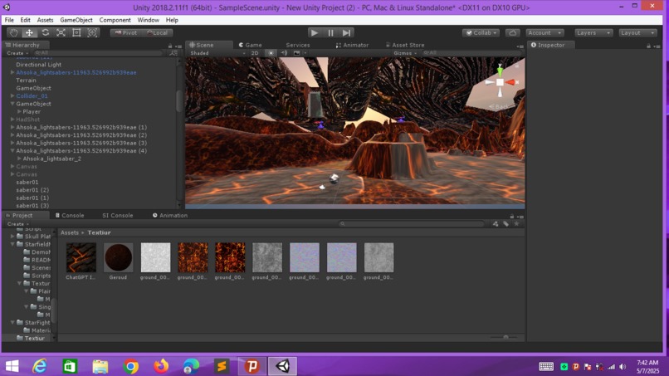Screen dimensions: 669x376
Task: Click search by type icon in Project
Action: [496, 223]
